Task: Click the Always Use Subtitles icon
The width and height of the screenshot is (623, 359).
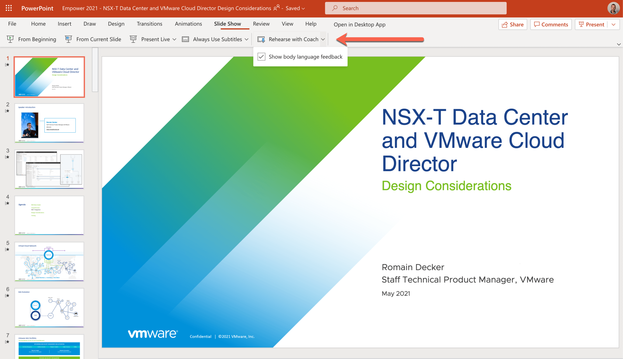Action: pyautogui.click(x=185, y=39)
